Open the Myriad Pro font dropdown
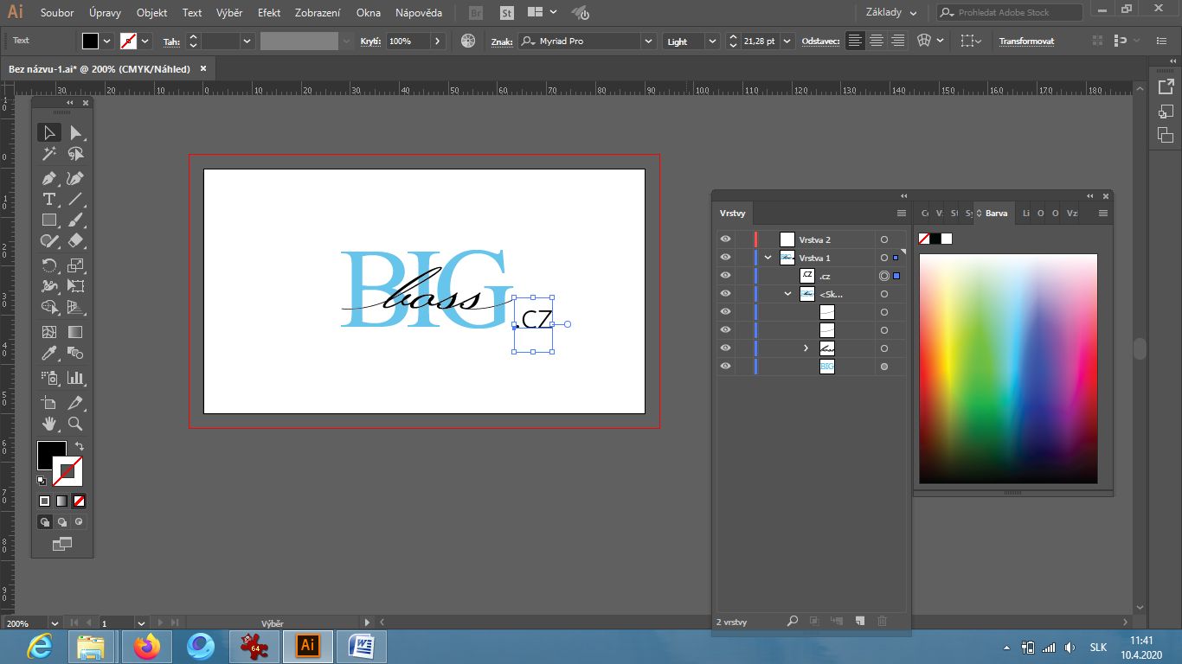 (x=649, y=41)
